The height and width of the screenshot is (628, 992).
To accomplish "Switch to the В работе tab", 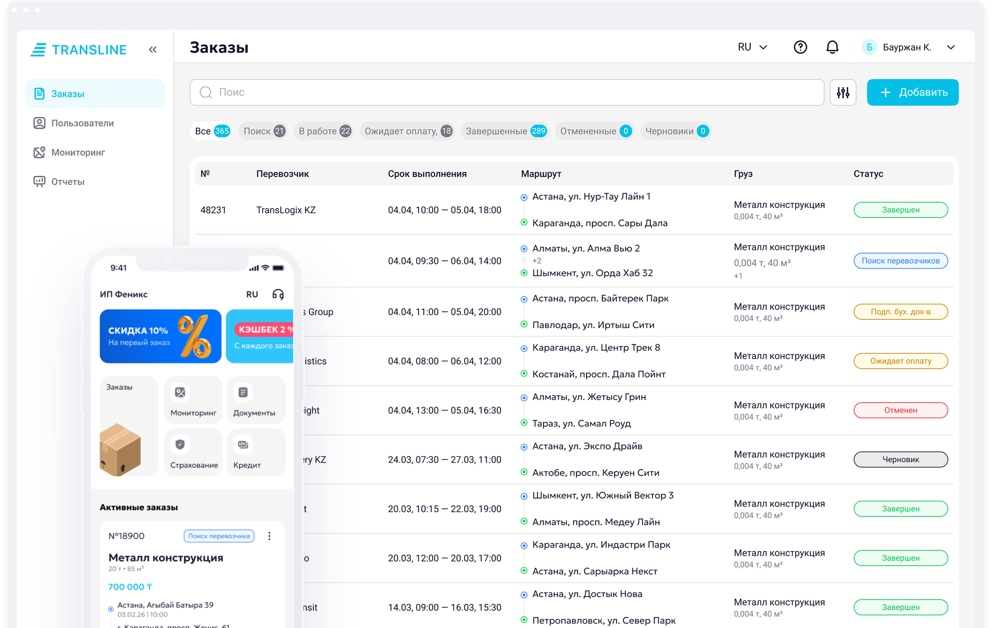I will pos(324,131).
